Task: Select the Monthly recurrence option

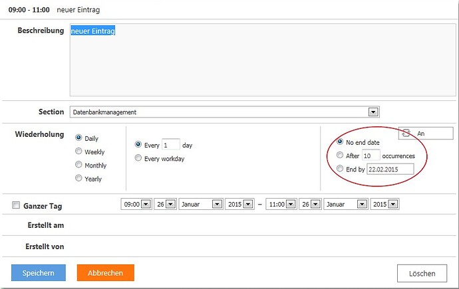Action: 78,164
